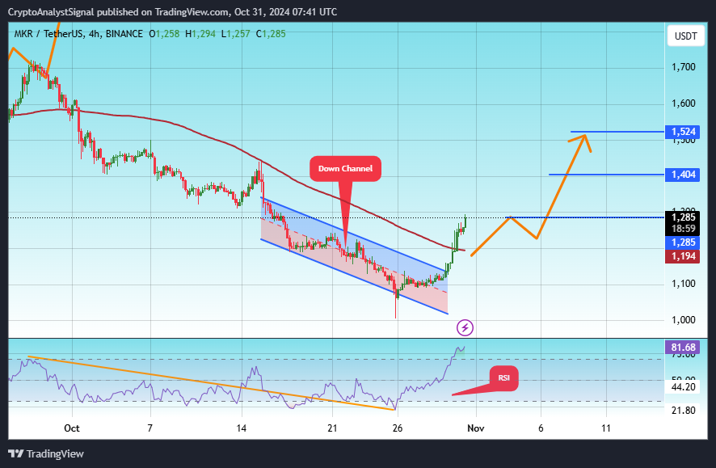The height and width of the screenshot is (468, 716).
Task: Click the O1,258 open value
Action: click(164, 34)
